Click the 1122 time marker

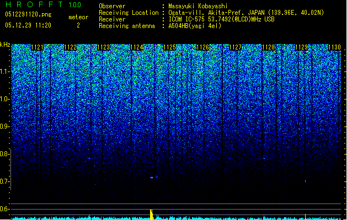(x=71, y=47)
